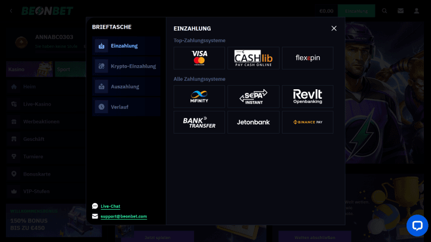Select Bank Transfer payment method

tap(199, 122)
